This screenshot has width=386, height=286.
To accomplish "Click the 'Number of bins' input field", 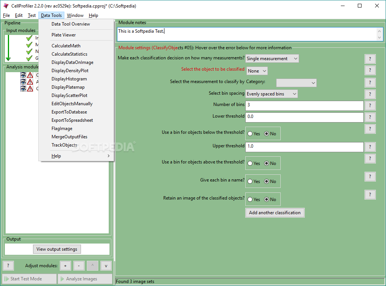I will [304, 106].
